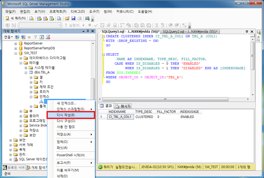
Task: Select the dbo.TBL_A tree item
Action: [42, 72]
